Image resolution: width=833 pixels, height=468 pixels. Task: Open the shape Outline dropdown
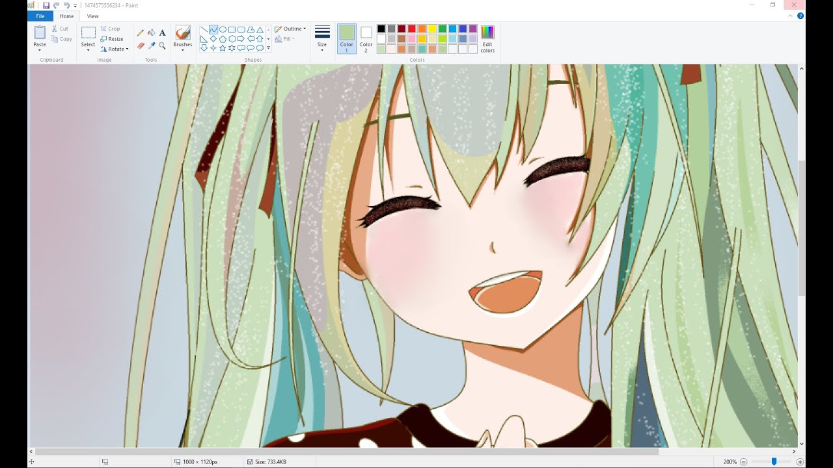pos(290,29)
